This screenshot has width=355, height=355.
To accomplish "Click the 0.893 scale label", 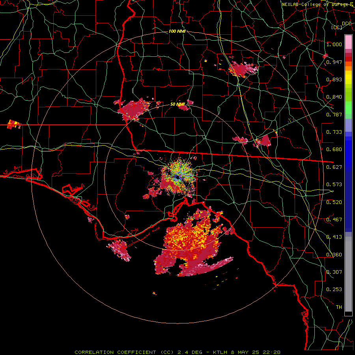I will (334, 79).
